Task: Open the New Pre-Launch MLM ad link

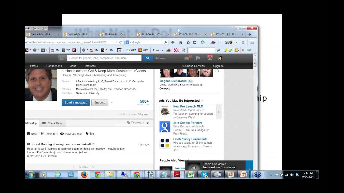Action: click(x=188, y=106)
